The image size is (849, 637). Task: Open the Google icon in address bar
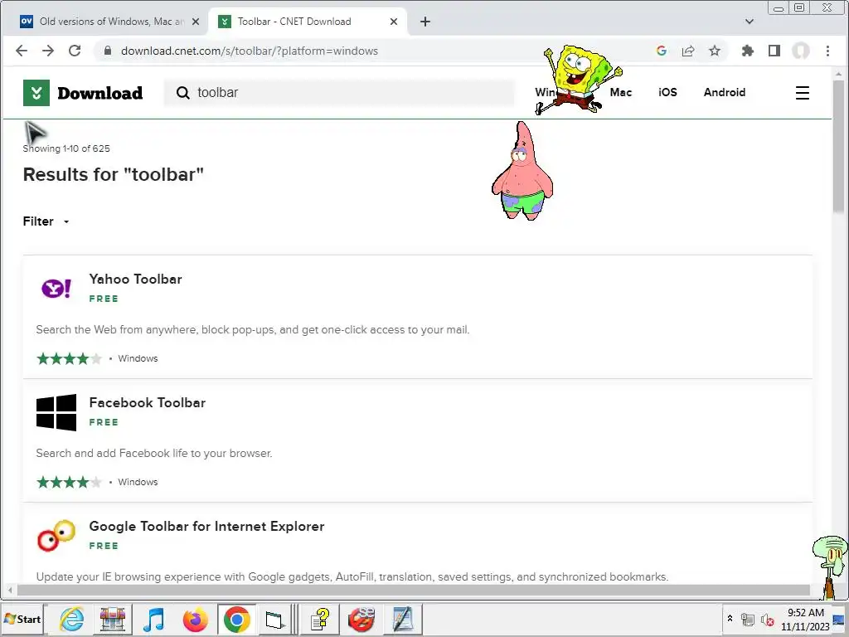(661, 51)
